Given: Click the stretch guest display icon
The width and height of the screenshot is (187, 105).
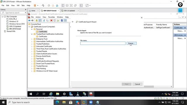Looking at the screenshot, I should click(x=87, y=6).
